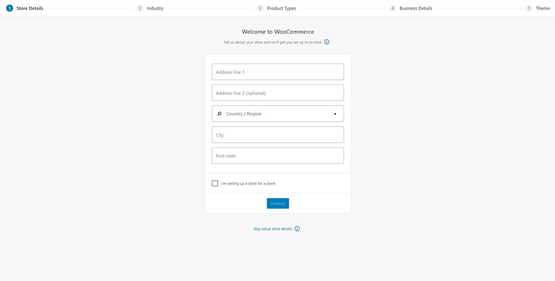Click the step 4 number badge
Viewport: 555px width, 281px height.
tap(392, 8)
